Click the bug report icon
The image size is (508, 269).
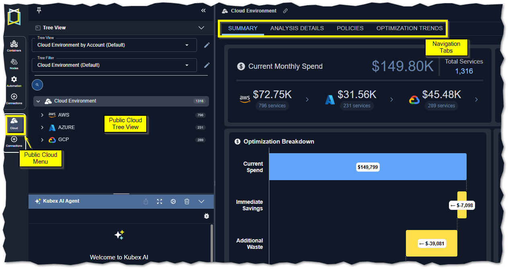(207, 216)
